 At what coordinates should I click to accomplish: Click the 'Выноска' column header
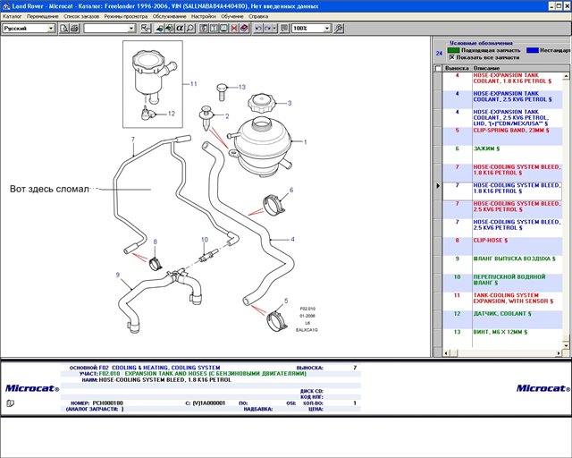(x=457, y=68)
